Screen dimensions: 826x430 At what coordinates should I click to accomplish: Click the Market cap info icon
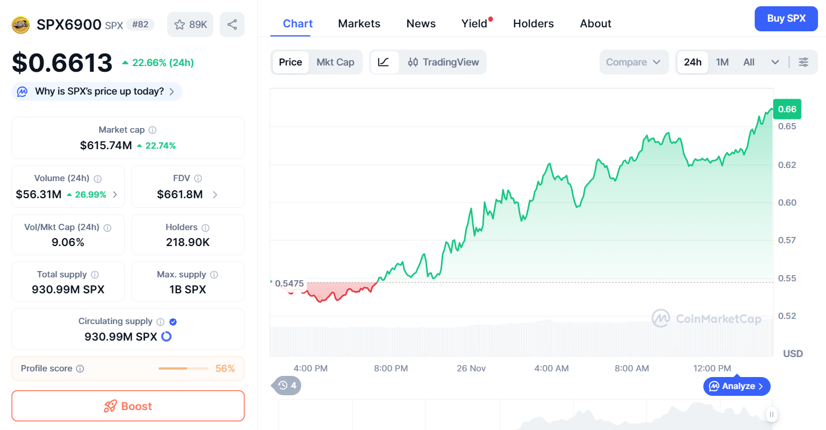tap(153, 130)
